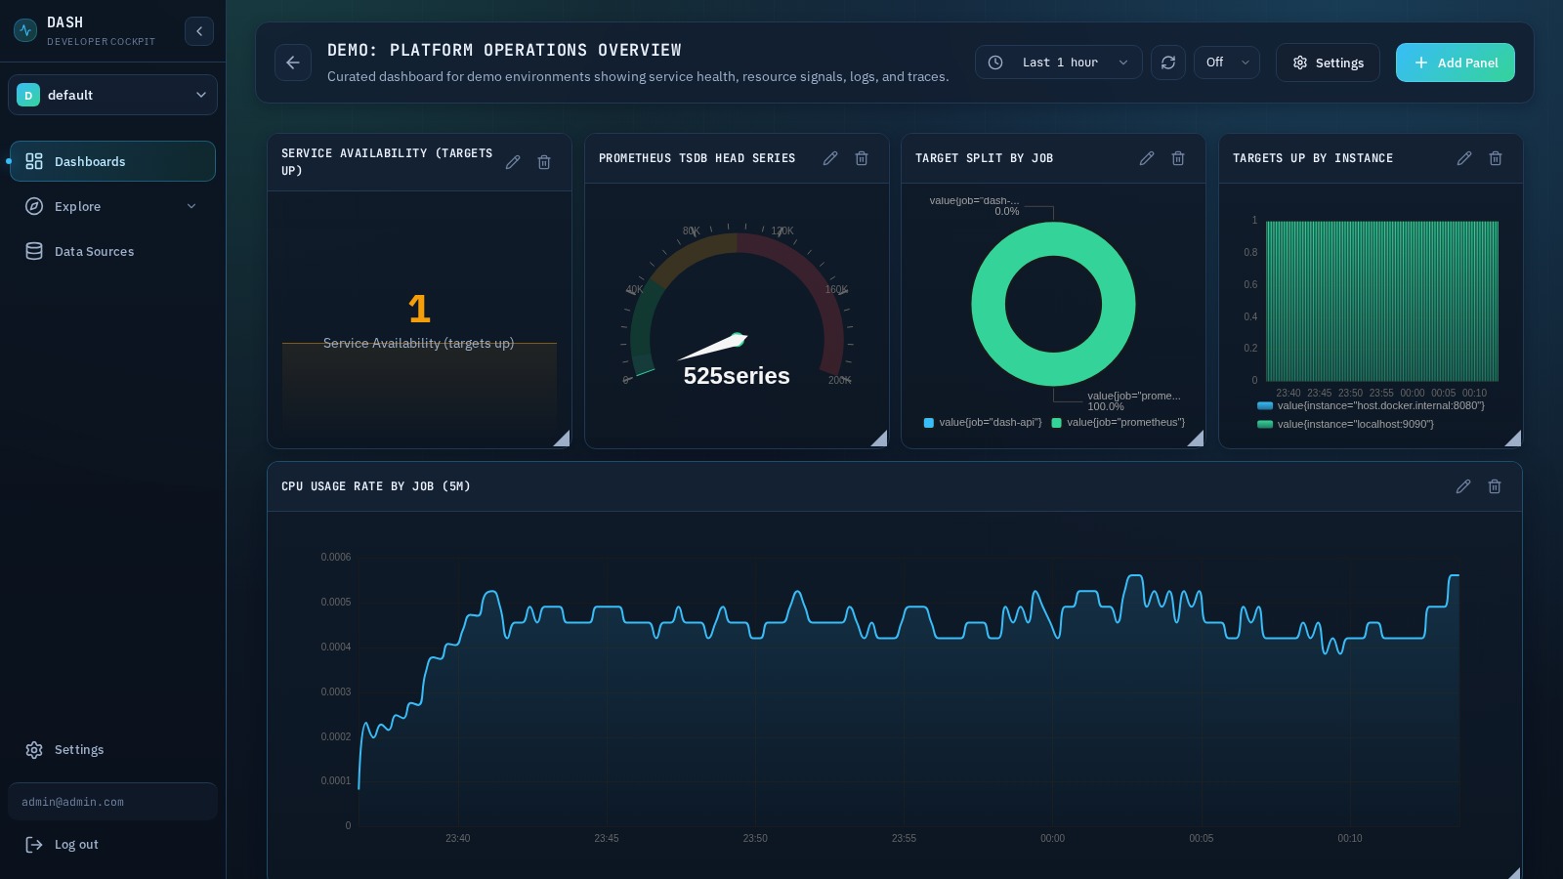Click the Add Panel button

[x=1455, y=63]
